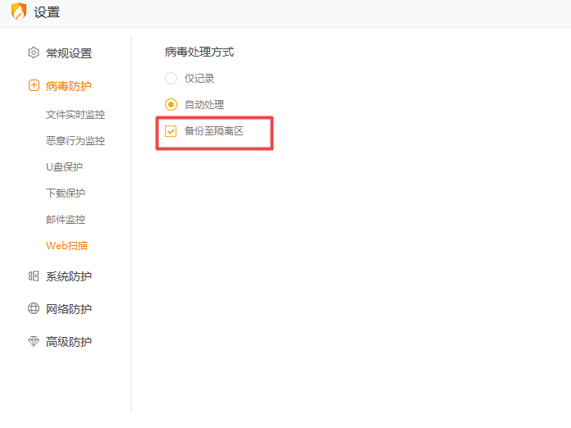Switch to 邮件监控 settings
This screenshot has width=571, height=428.
tap(66, 220)
